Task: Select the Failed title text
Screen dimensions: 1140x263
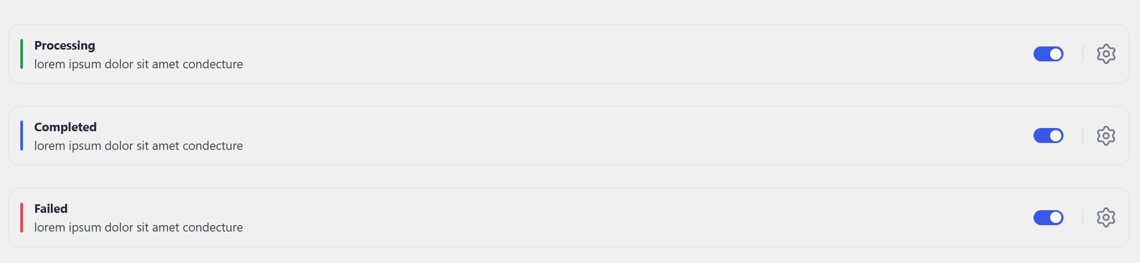Action: click(x=51, y=209)
